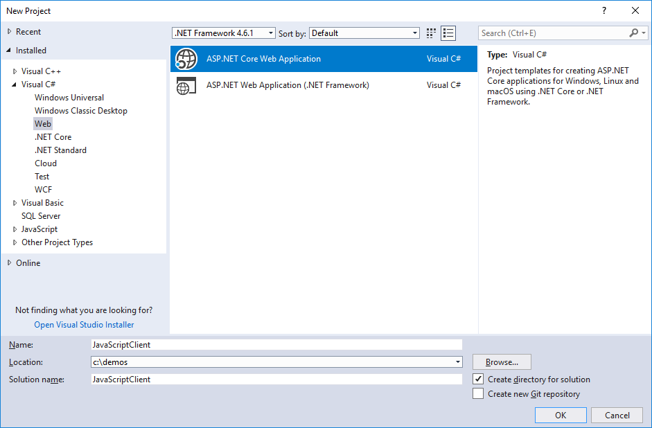Expand the Recent section

coord(9,32)
